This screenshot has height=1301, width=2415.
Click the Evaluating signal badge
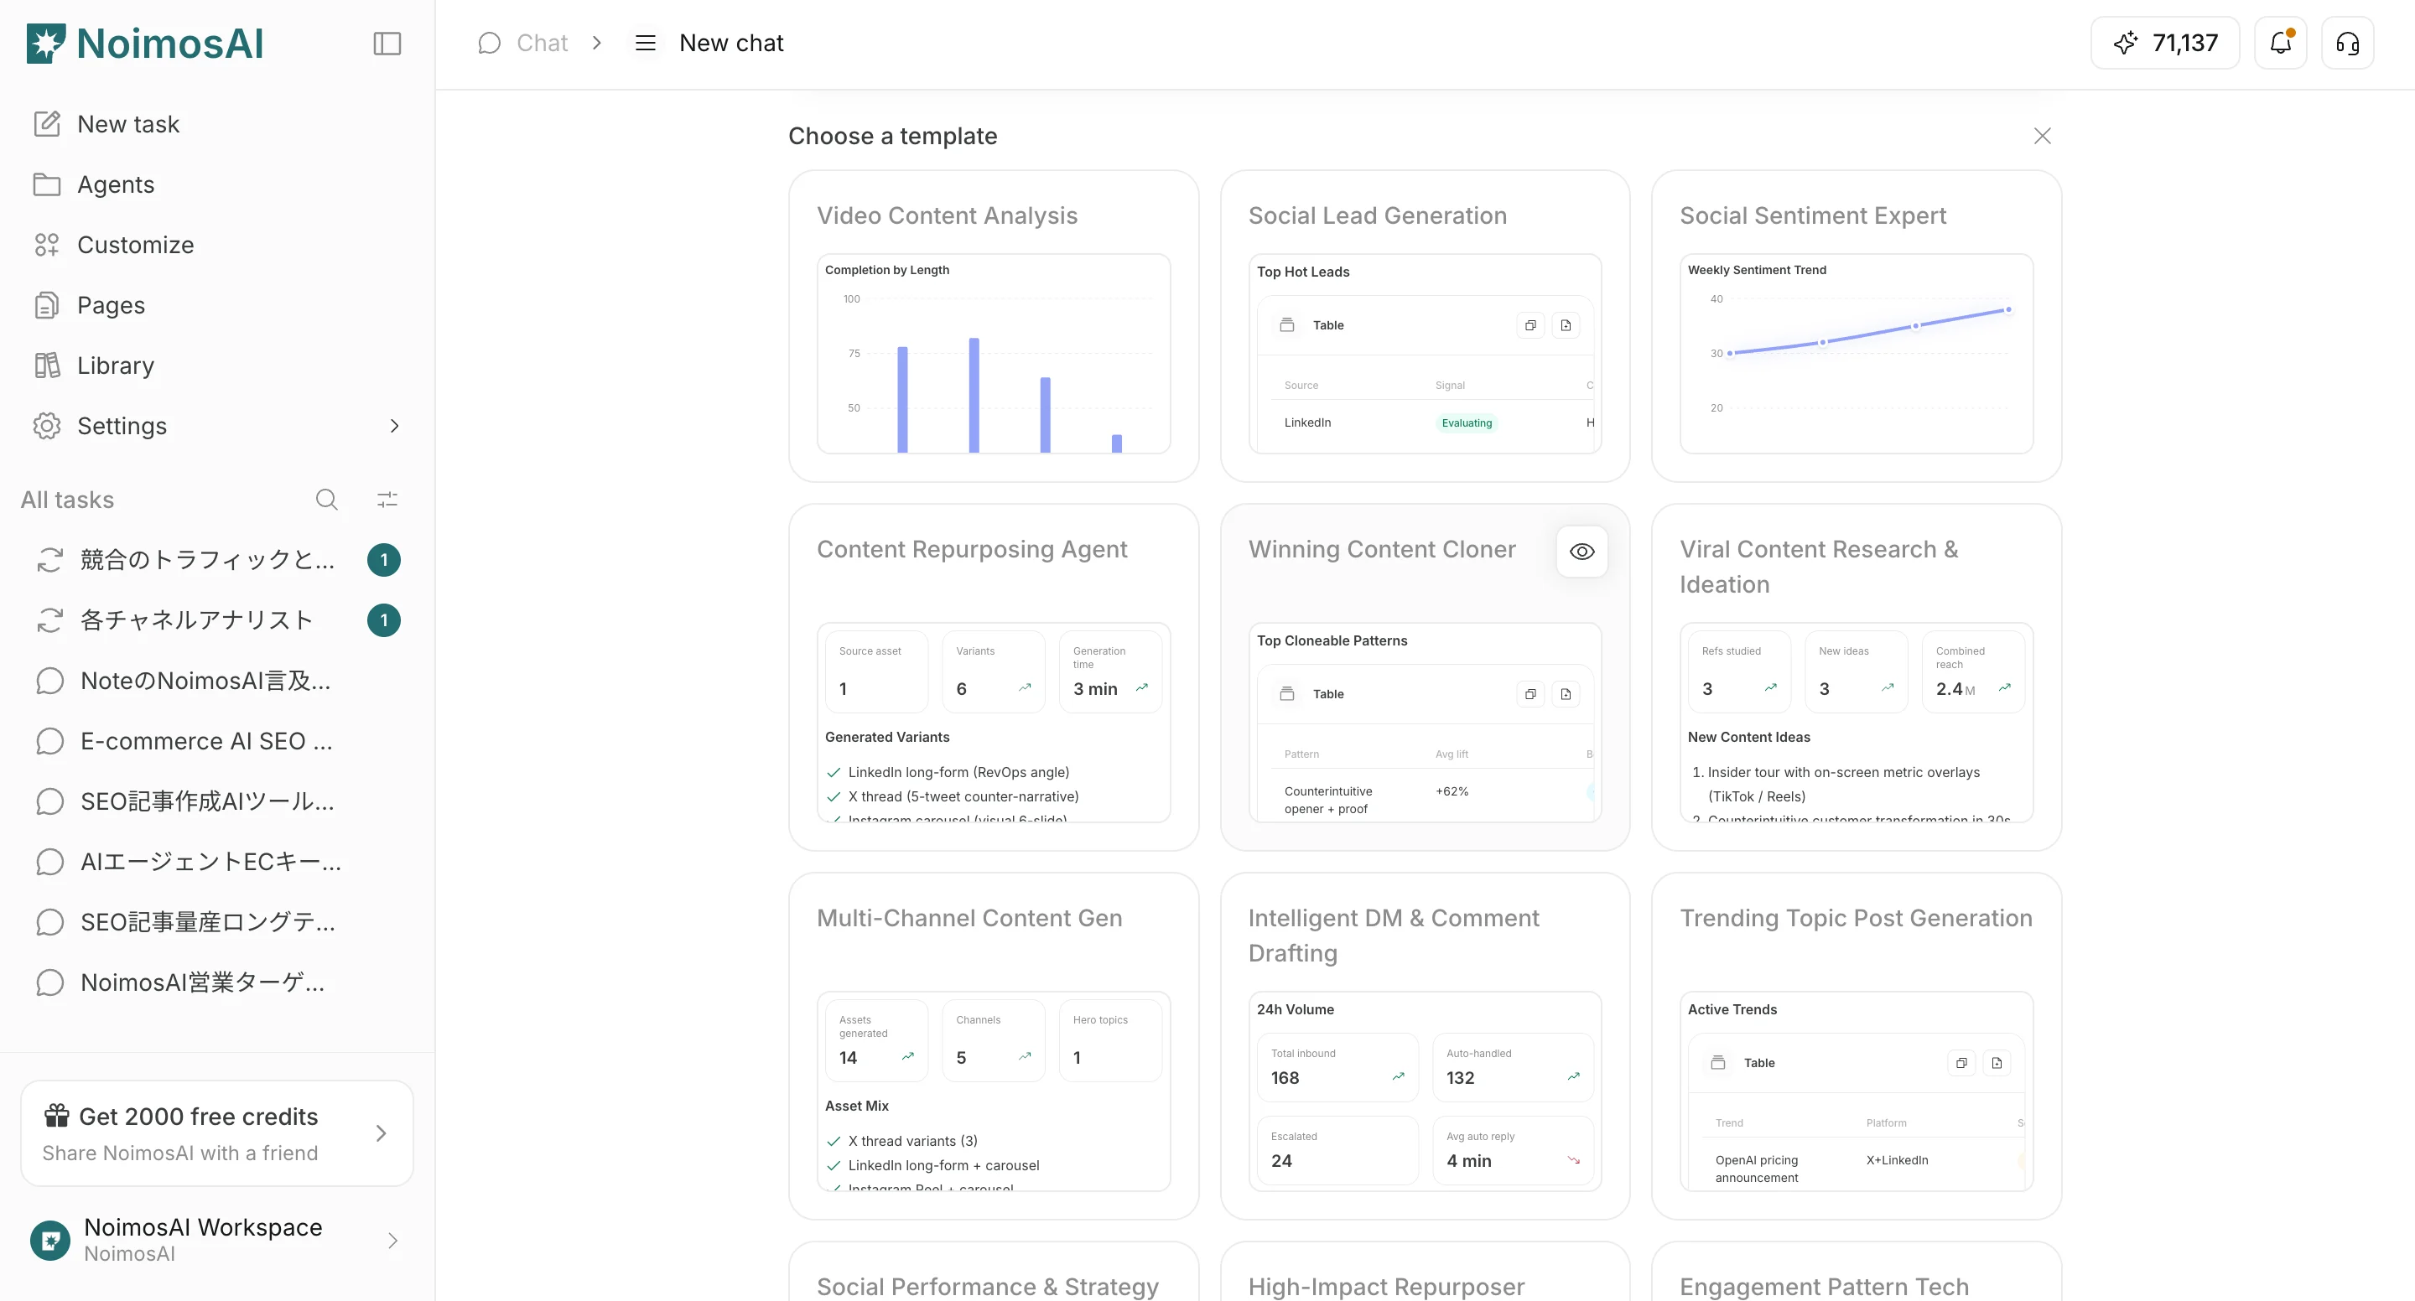(x=1467, y=422)
